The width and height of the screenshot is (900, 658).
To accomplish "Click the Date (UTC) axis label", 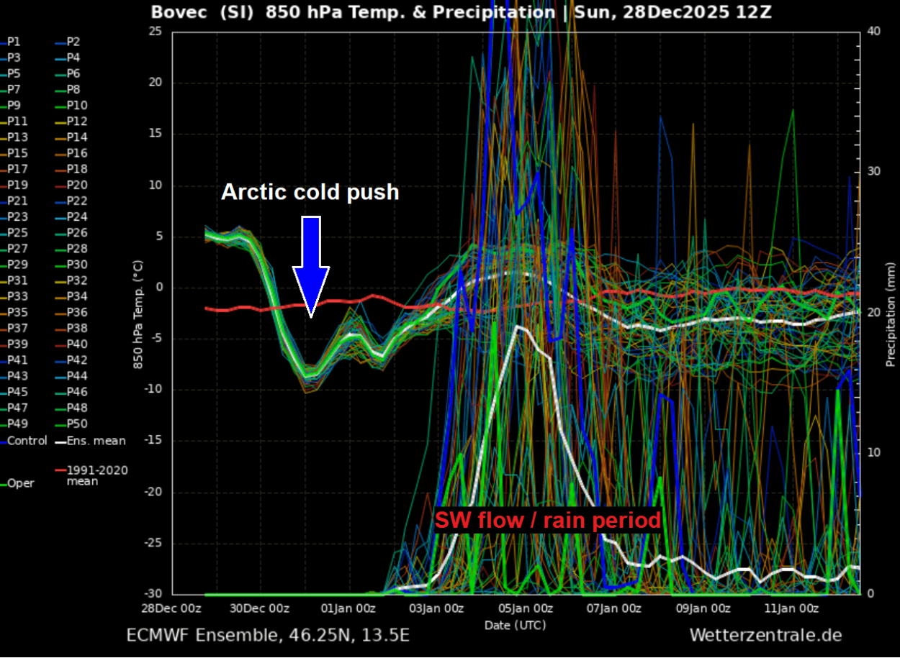I will (x=513, y=625).
